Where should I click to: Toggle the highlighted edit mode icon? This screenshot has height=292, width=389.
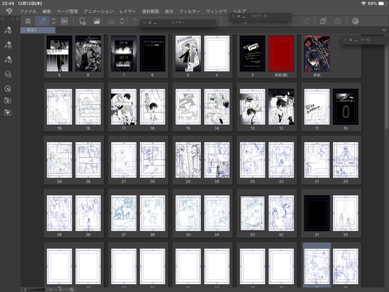pos(42,21)
